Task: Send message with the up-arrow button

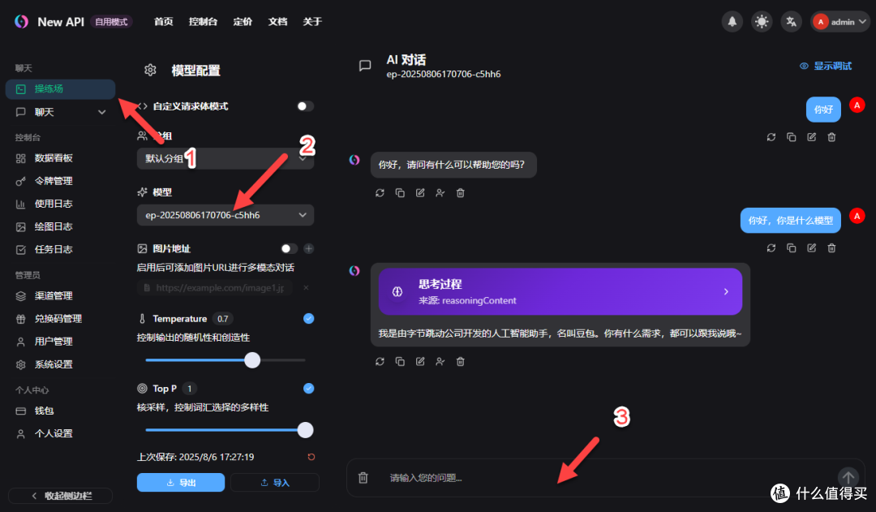Action: (848, 478)
